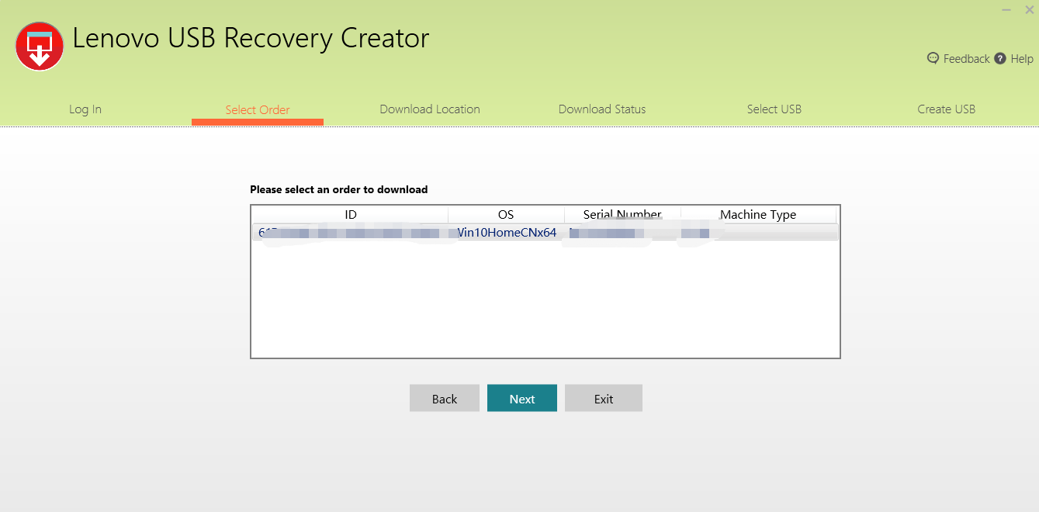
Task: Open the Create USB step tab
Action: 947,109
